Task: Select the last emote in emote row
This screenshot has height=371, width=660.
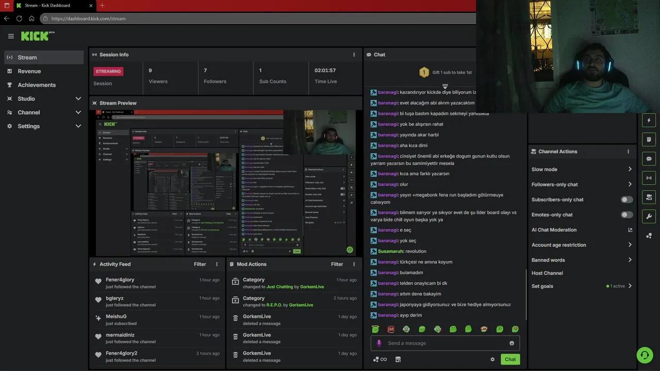Action: (515, 329)
